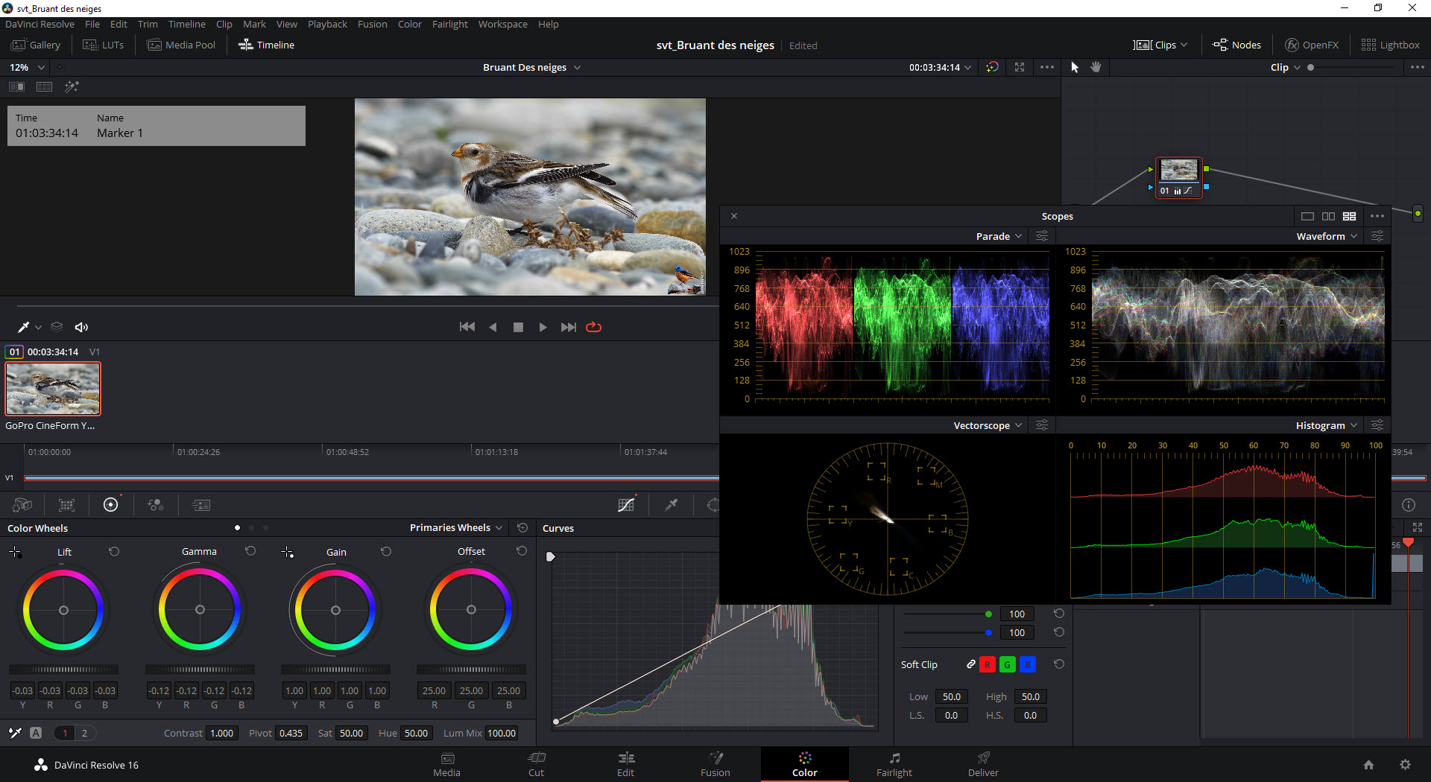
Task: Toggle bypass color grades icon
Action: click(x=991, y=67)
